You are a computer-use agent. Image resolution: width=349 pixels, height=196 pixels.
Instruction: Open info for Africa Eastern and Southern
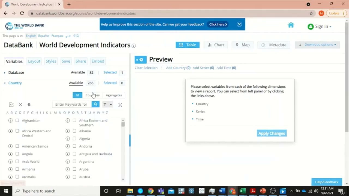[x=68, y=120]
